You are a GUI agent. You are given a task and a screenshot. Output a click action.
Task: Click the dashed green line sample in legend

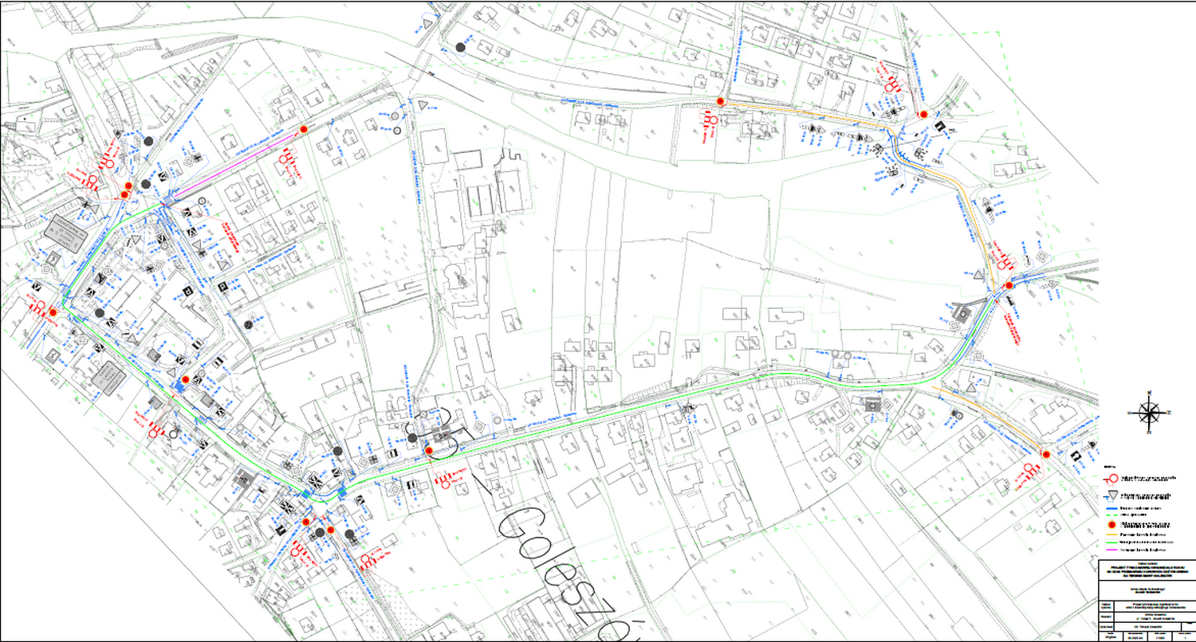point(1111,514)
